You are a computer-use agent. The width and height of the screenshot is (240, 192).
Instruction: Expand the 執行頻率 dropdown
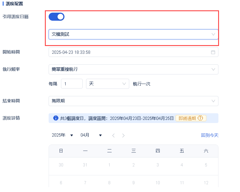pyautogui.click(x=133, y=69)
